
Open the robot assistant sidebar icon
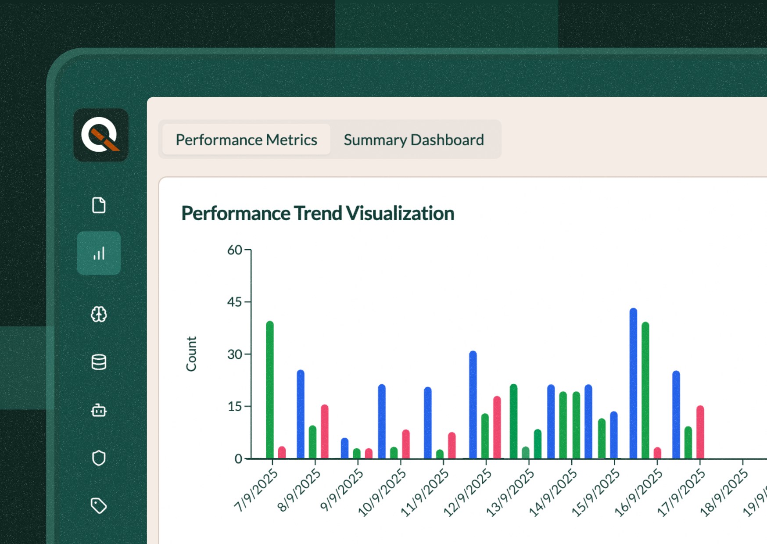(x=99, y=411)
